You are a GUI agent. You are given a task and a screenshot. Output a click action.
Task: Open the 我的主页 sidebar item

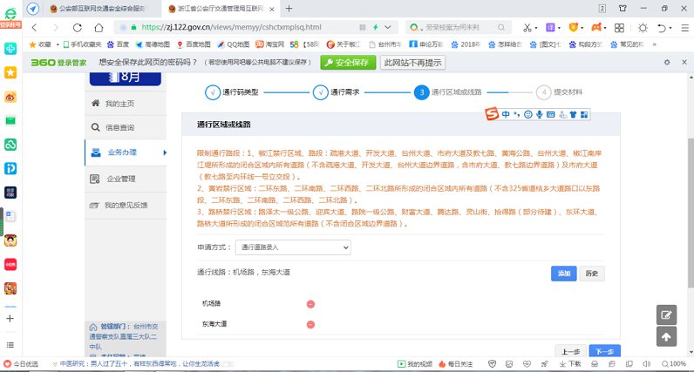point(119,104)
